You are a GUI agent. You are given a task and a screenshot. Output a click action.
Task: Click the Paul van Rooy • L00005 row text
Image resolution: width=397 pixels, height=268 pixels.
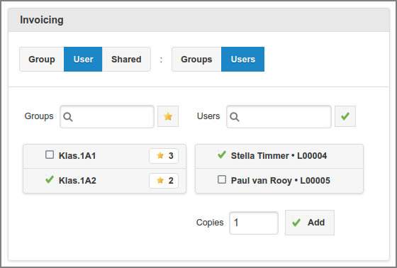[x=281, y=181]
